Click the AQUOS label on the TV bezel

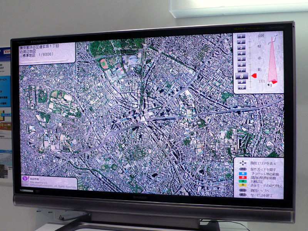(x=21, y=42)
